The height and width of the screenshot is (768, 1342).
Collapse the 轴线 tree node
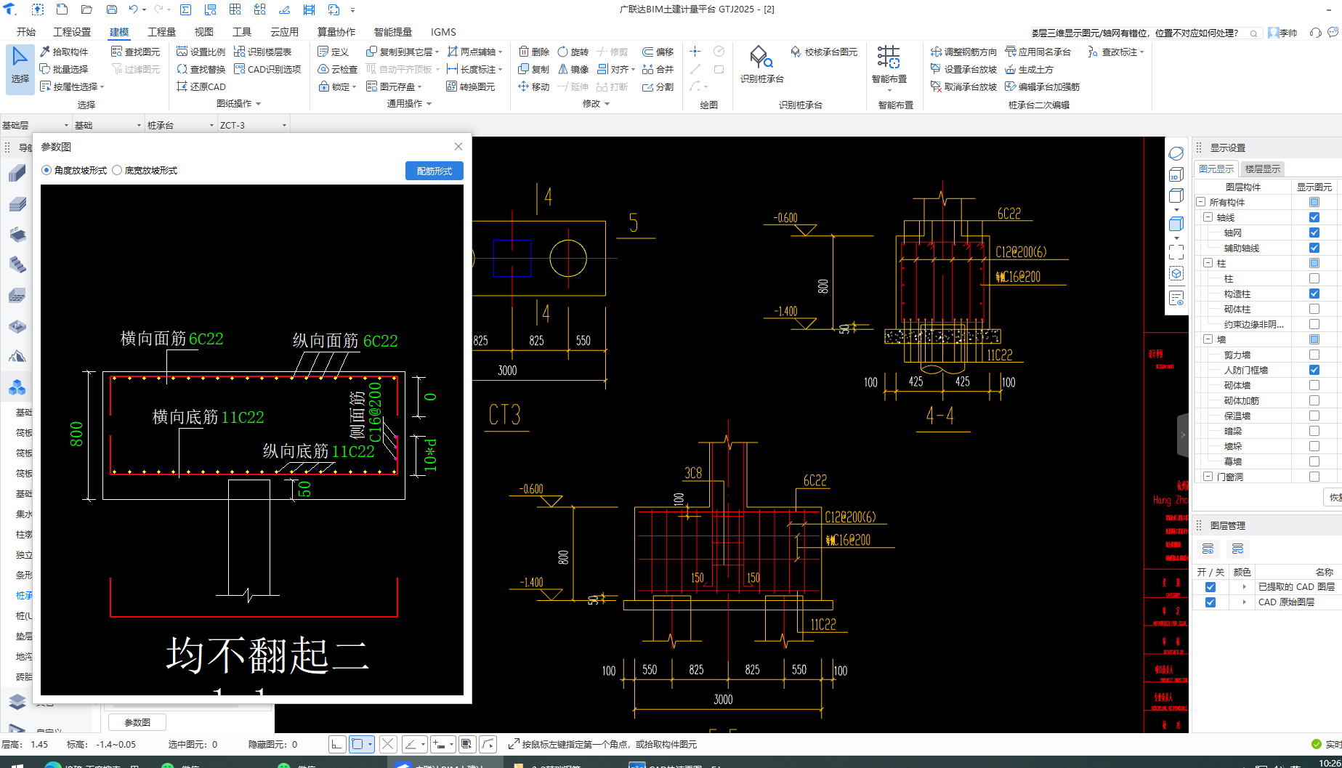pos(1208,217)
